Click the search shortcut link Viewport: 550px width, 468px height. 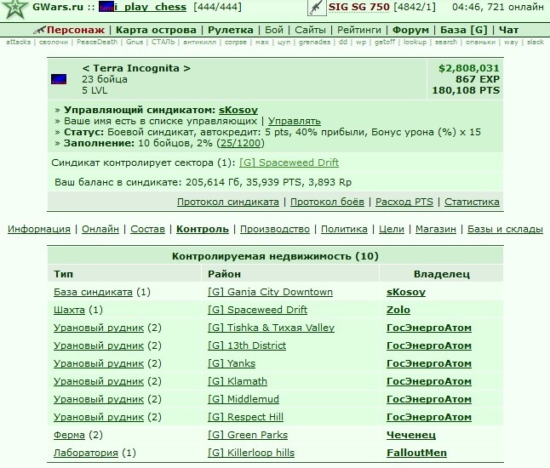(446, 42)
